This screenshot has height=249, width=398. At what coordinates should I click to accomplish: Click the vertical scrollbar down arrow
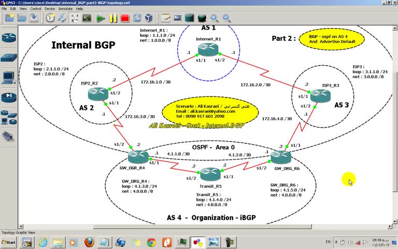pyautogui.click(x=395, y=222)
